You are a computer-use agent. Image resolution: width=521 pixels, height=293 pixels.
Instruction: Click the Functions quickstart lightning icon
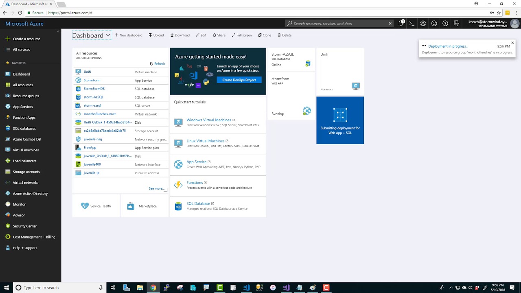[x=178, y=185]
